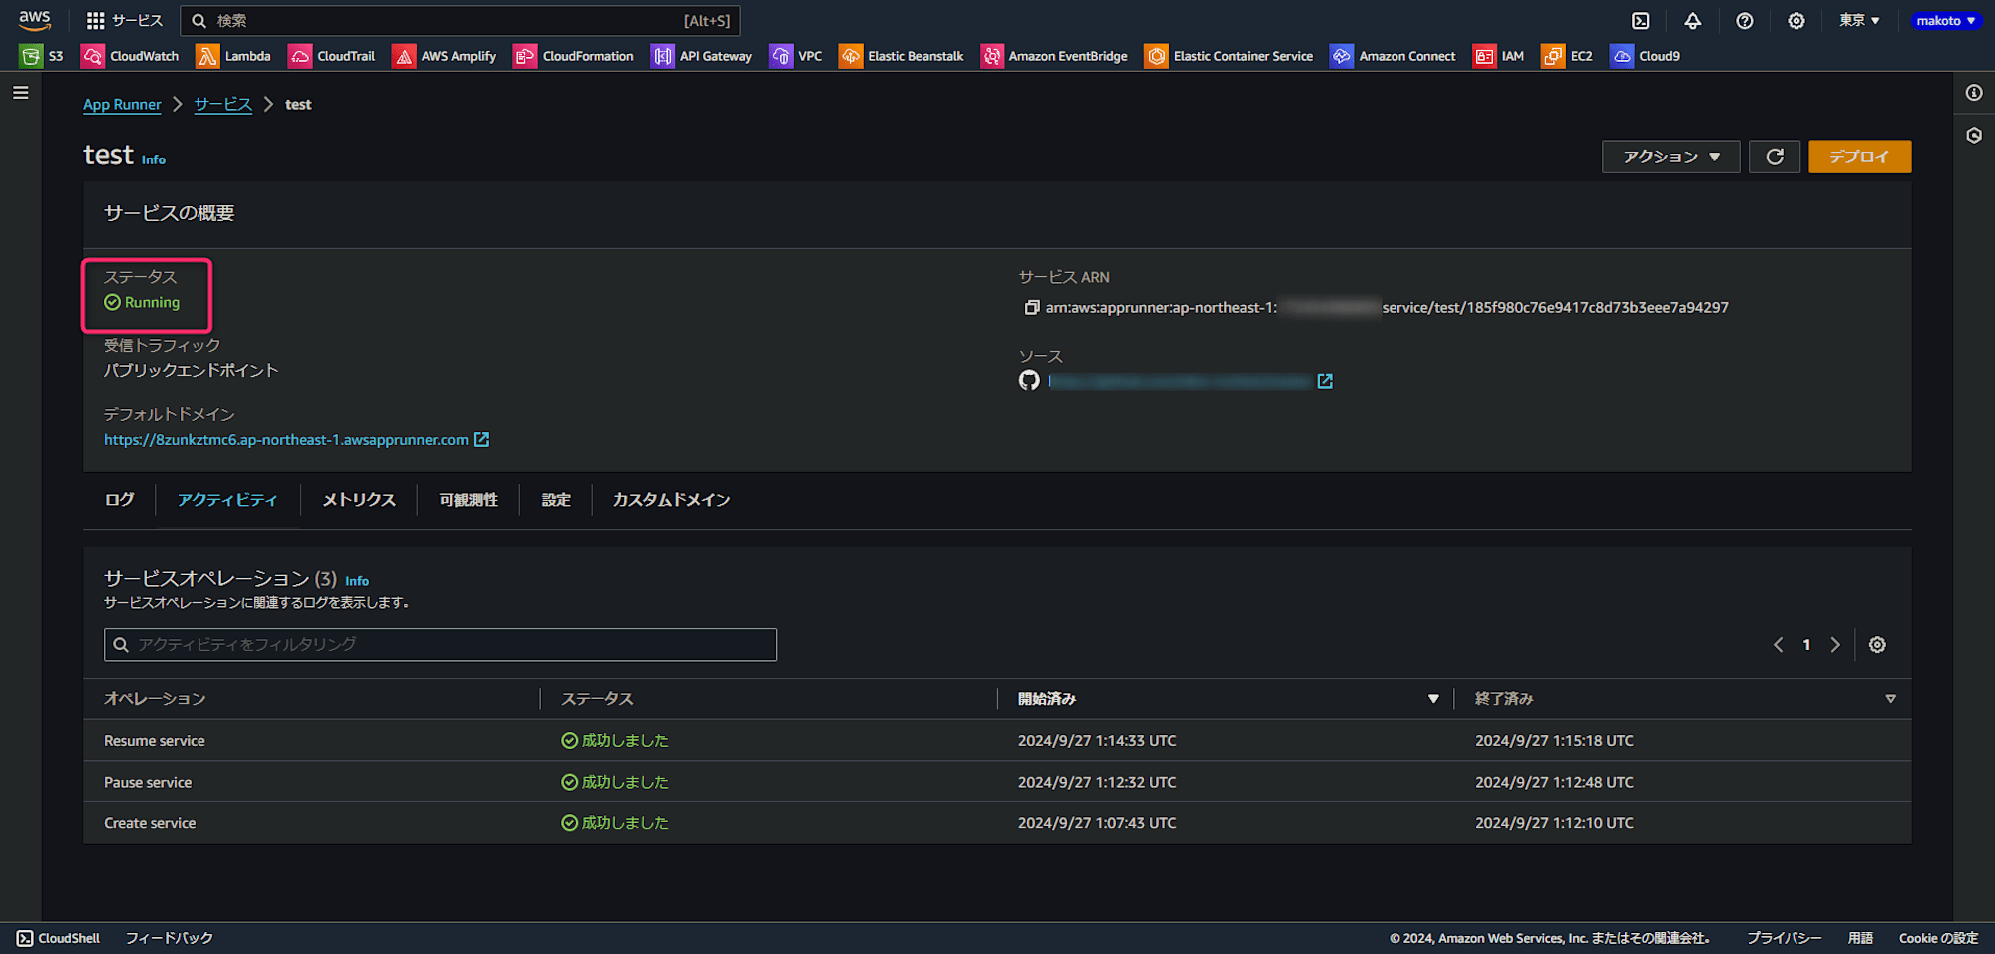Viewport: 1995px width, 954px height.
Task: Switch to the ログ tab
Action: point(119,500)
